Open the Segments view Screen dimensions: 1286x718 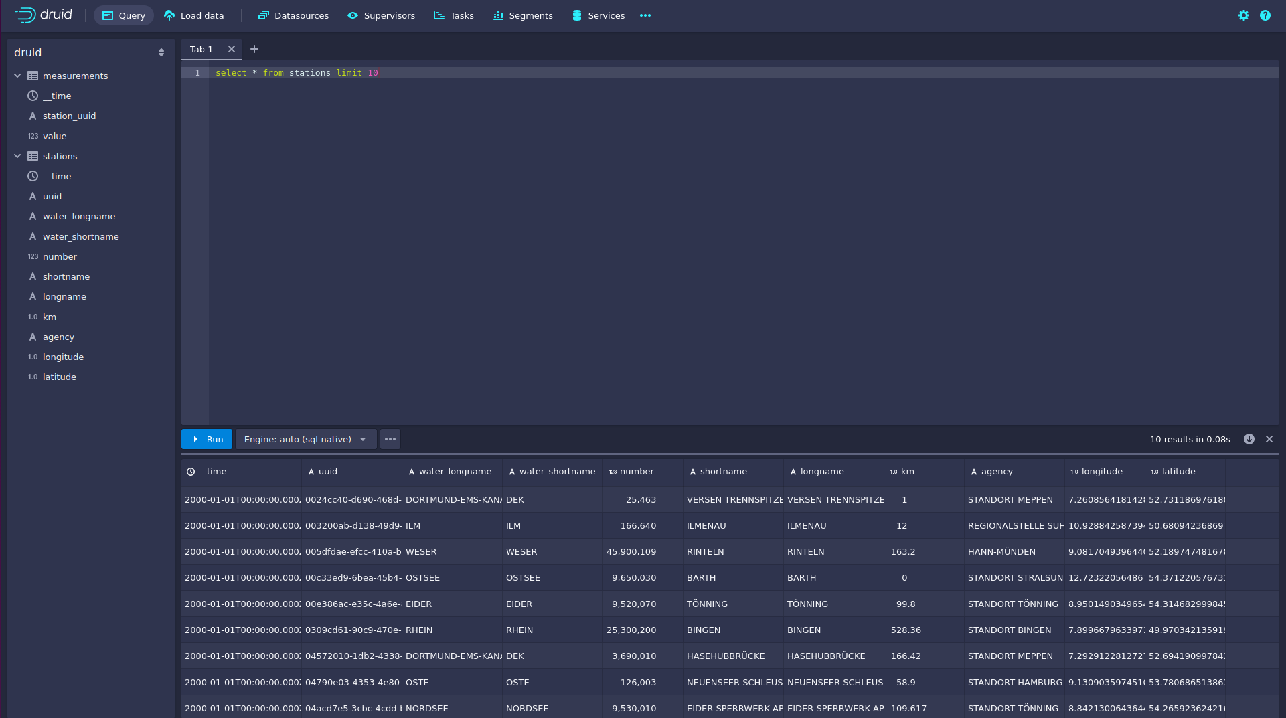523,15
